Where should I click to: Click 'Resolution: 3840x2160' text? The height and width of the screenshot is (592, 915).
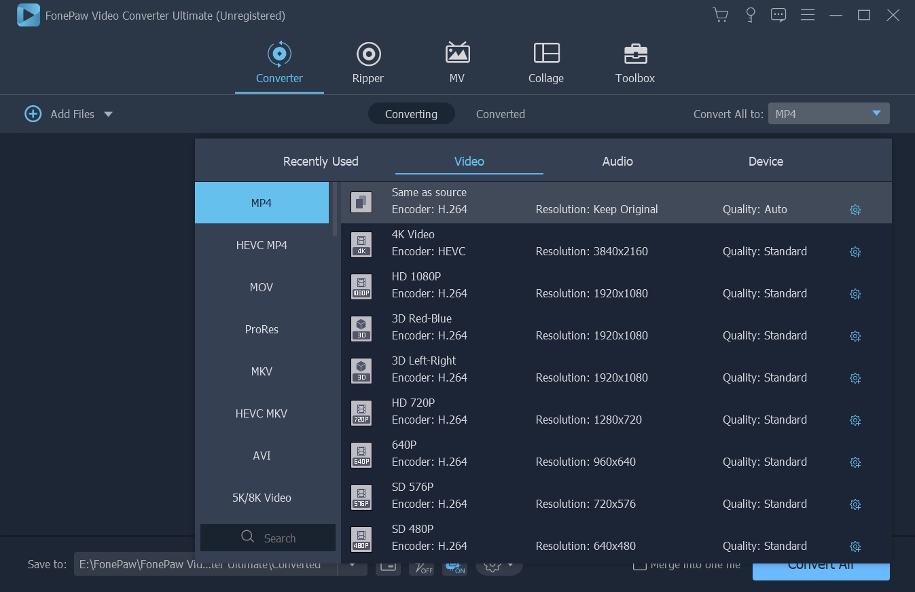[x=592, y=251]
